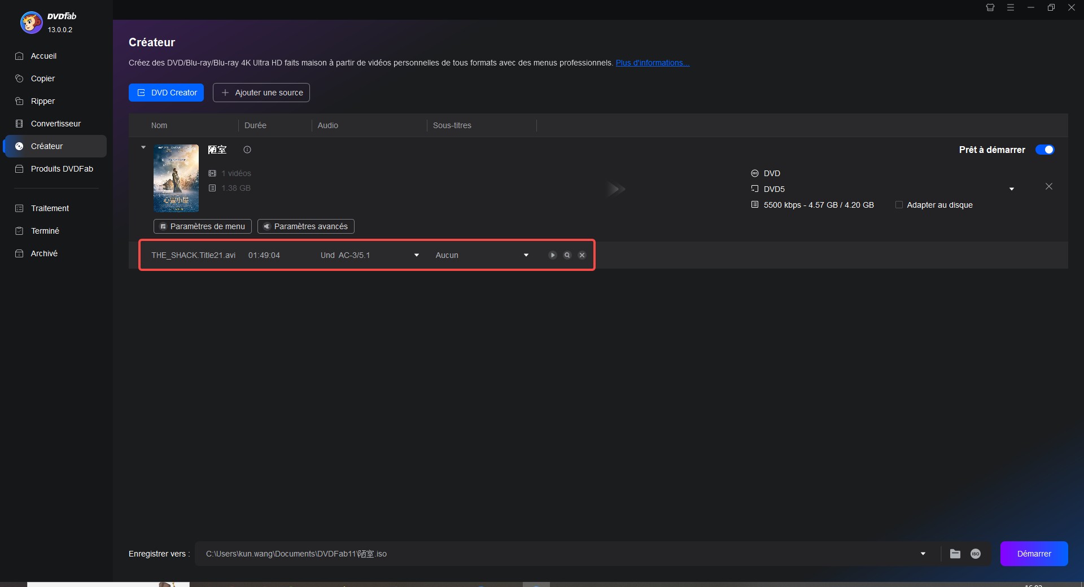The image size is (1084, 587).
Task: Click the 5500 kbps bitrate info
Action: [x=819, y=205]
